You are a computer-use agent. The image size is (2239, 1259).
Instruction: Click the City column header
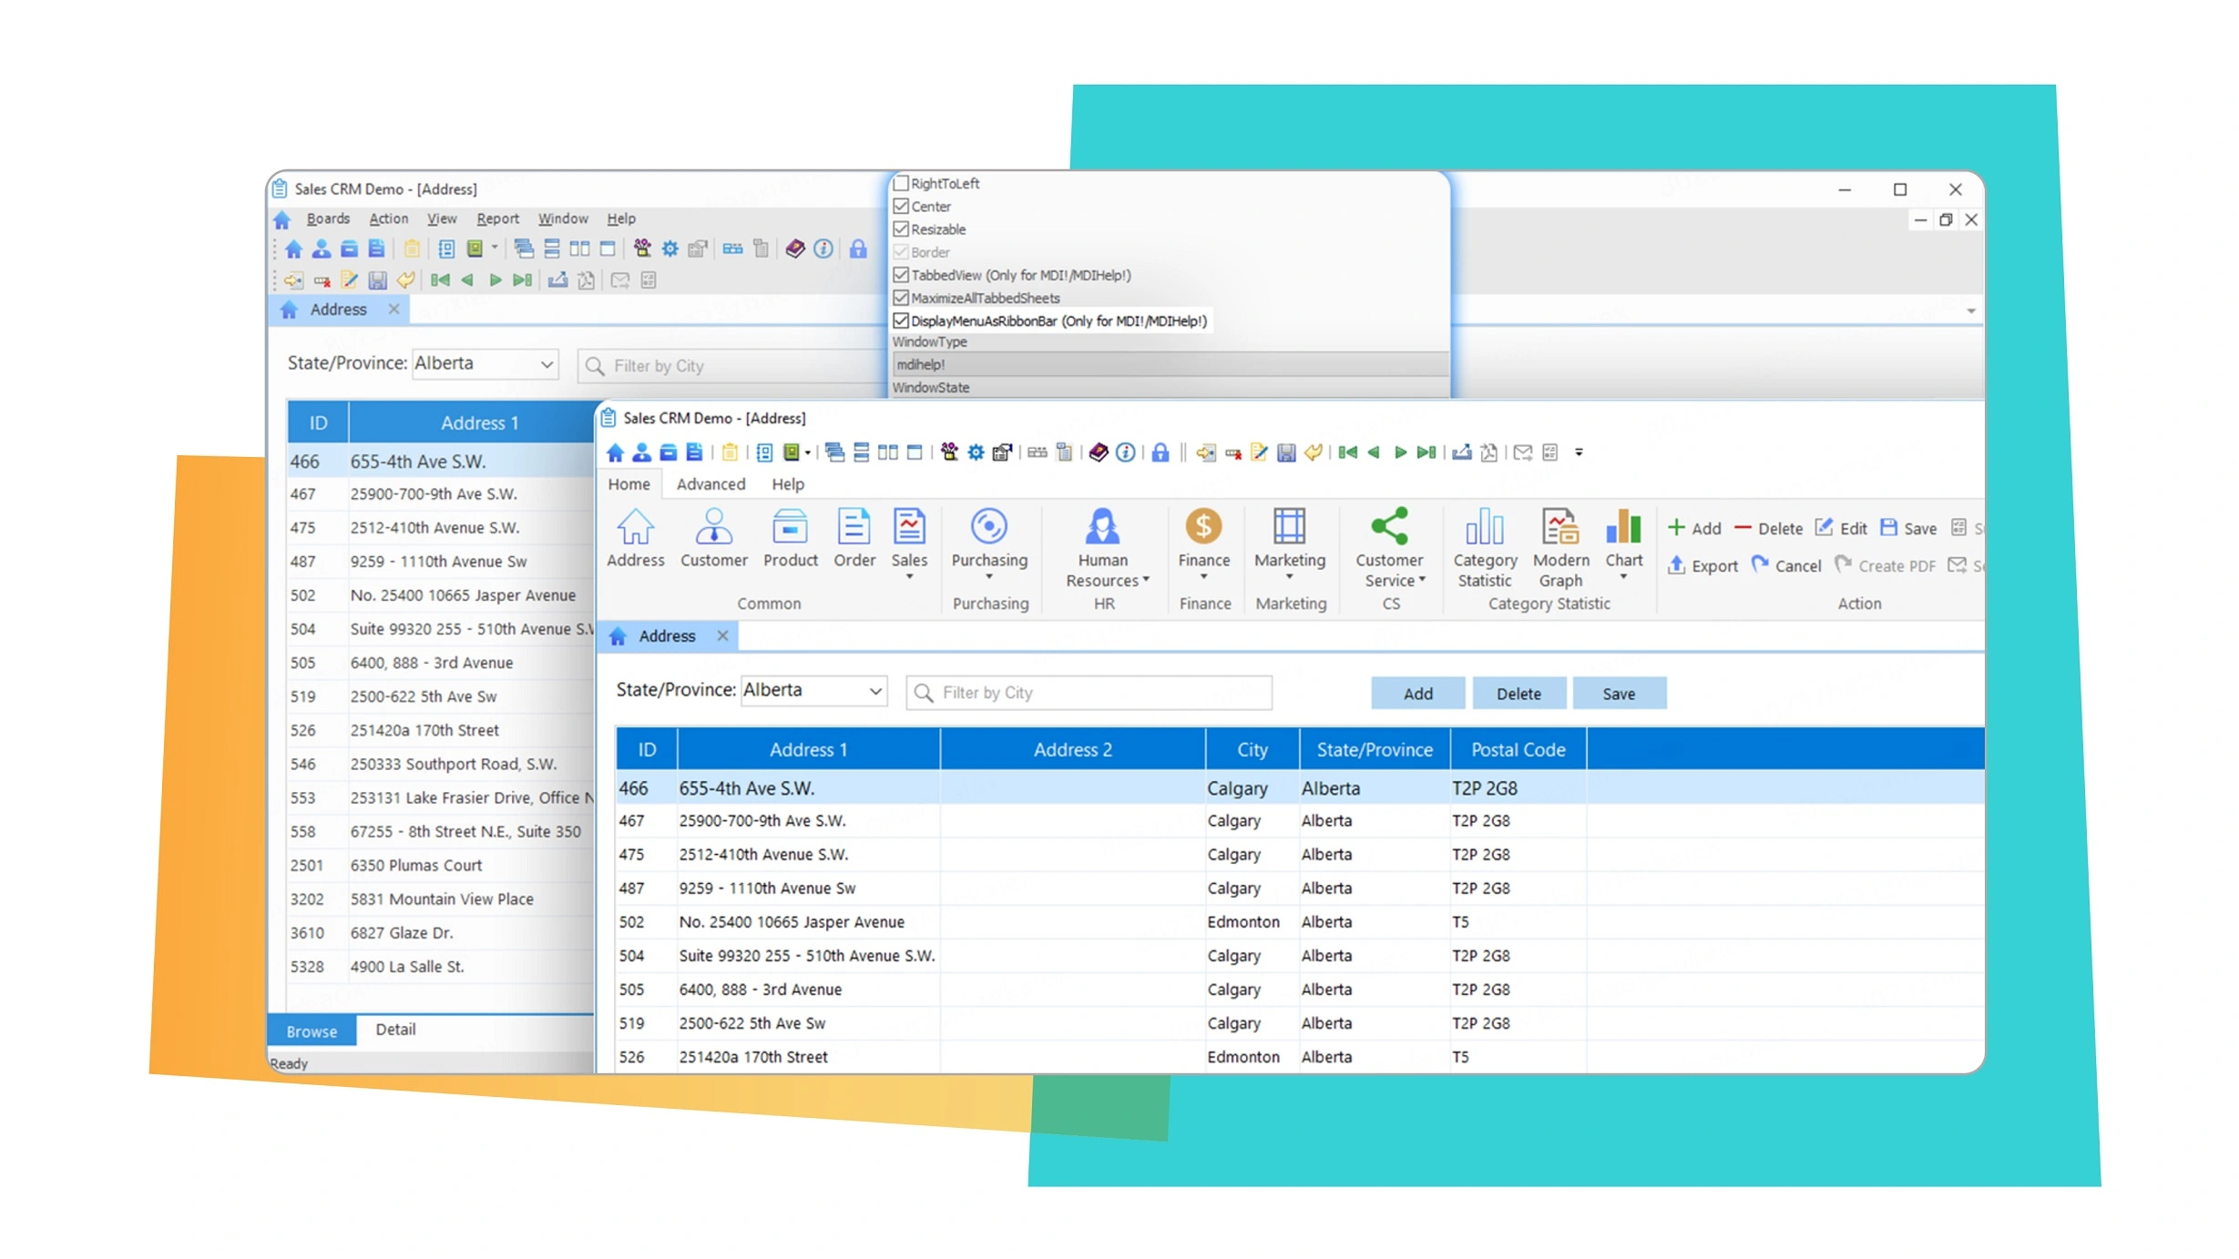coord(1252,750)
